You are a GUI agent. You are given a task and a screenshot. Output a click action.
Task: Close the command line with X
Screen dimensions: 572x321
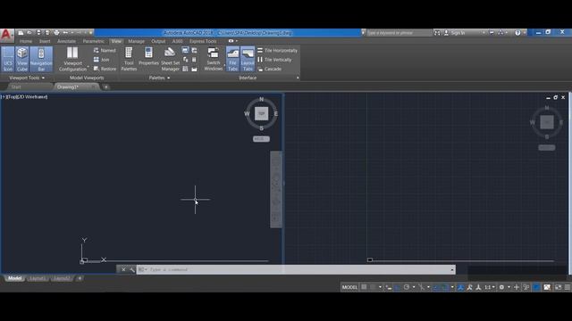coord(123,269)
